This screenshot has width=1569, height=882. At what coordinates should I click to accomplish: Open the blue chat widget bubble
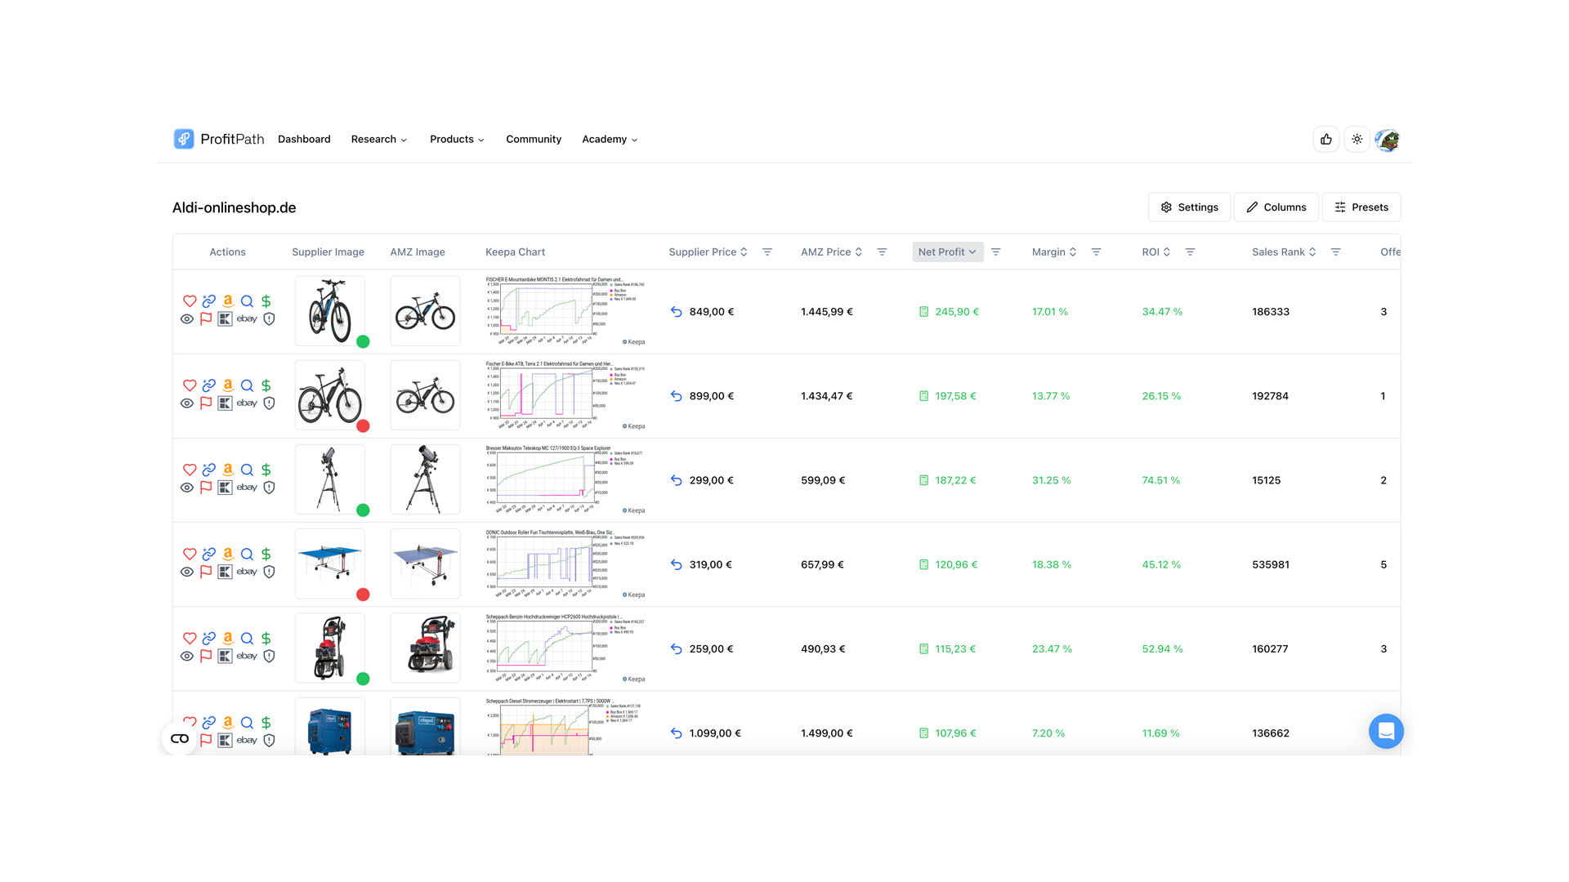click(x=1386, y=731)
